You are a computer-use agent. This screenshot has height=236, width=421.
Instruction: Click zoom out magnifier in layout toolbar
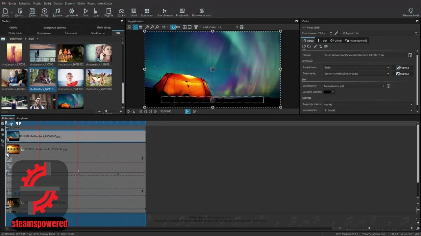pos(152,27)
